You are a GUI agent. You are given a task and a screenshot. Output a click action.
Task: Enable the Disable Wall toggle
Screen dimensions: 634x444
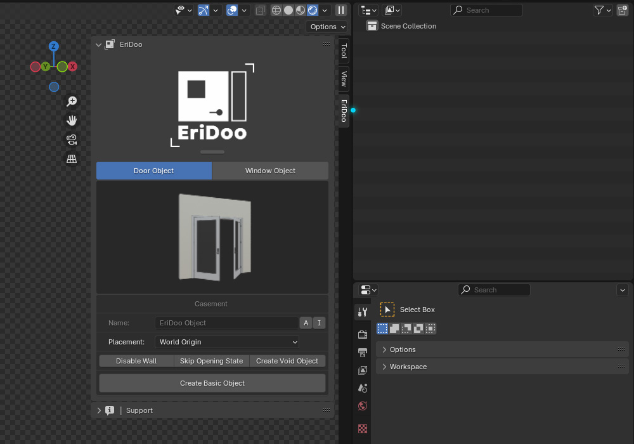tap(136, 361)
